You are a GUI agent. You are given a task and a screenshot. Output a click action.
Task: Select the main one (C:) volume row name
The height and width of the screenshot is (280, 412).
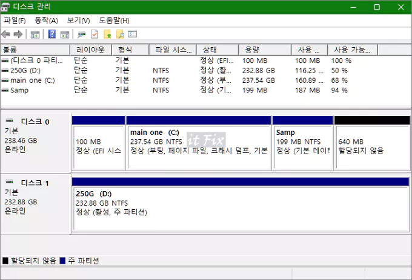pos(33,80)
